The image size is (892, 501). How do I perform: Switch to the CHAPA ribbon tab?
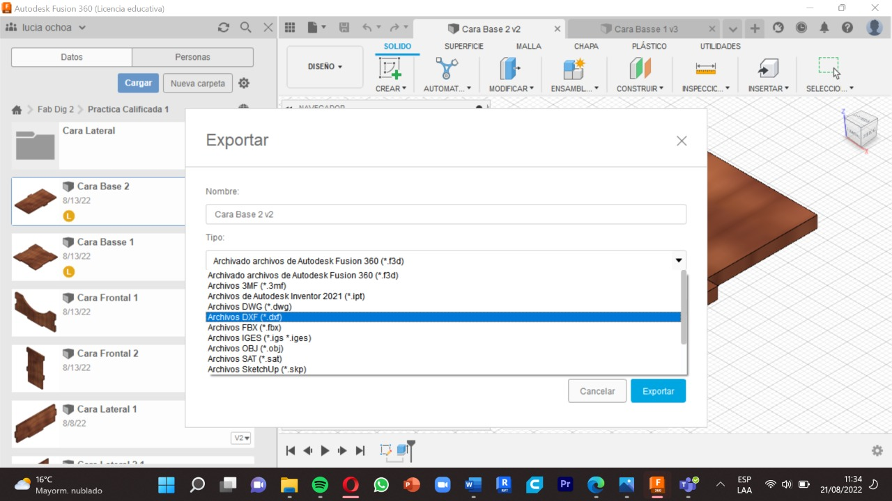(x=586, y=46)
